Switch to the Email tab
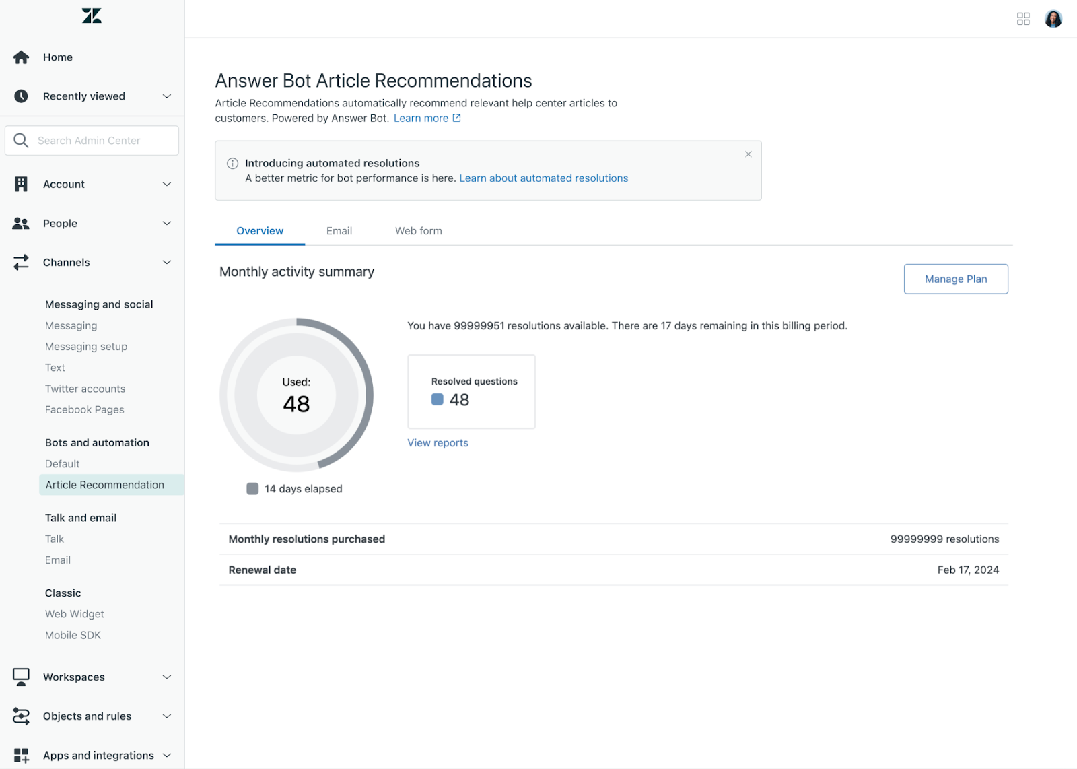The width and height of the screenshot is (1077, 769). 339,231
